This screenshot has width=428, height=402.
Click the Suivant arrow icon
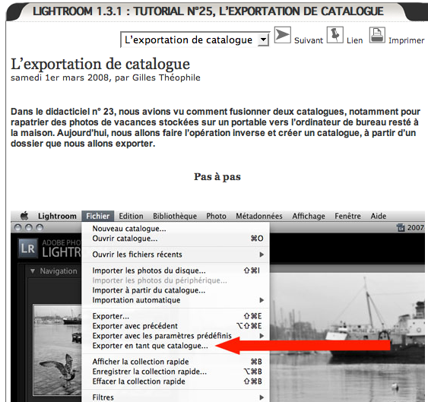[283, 35]
